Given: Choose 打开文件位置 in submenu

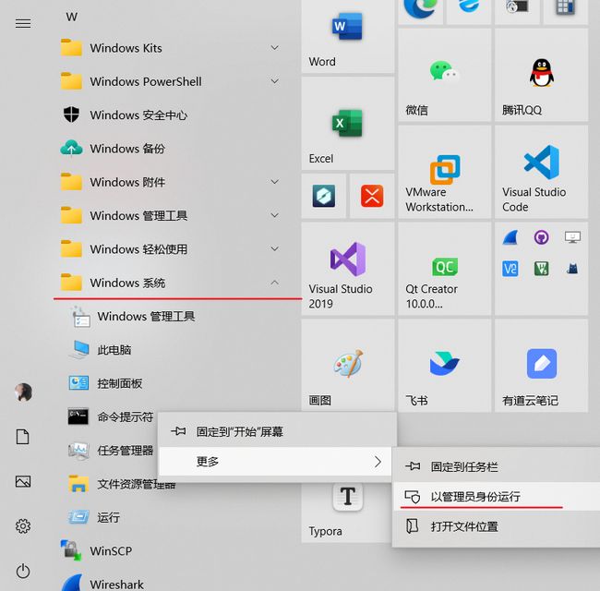Looking at the screenshot, I should 497,526.
